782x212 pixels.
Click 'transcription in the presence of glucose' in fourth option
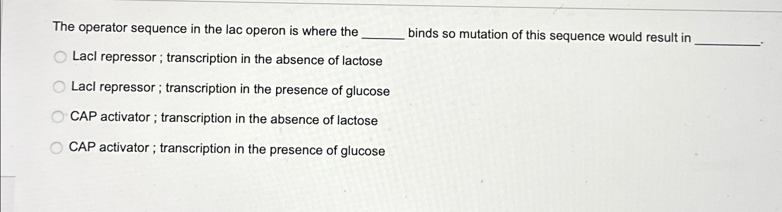(x=272, y=149)
